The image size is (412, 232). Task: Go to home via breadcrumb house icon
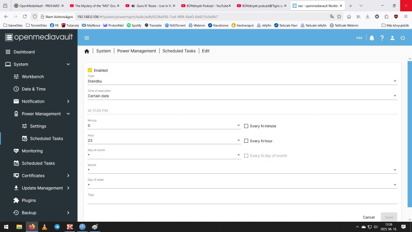click(x=87, y=51)
